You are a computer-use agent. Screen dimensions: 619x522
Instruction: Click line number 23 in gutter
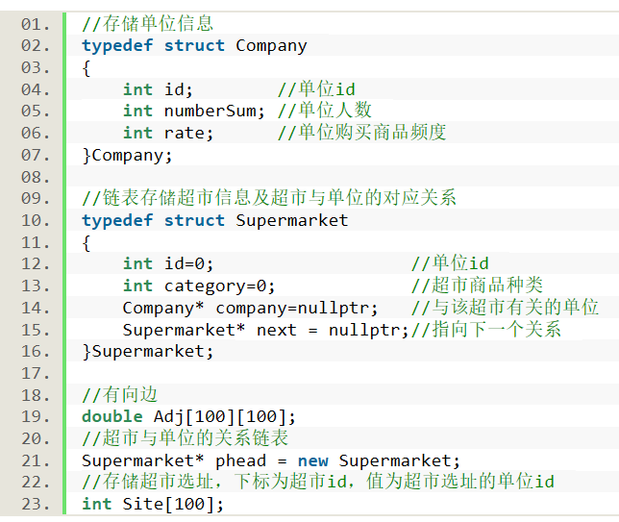36,505
